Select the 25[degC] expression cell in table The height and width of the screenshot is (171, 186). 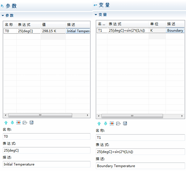click(29, 31)
